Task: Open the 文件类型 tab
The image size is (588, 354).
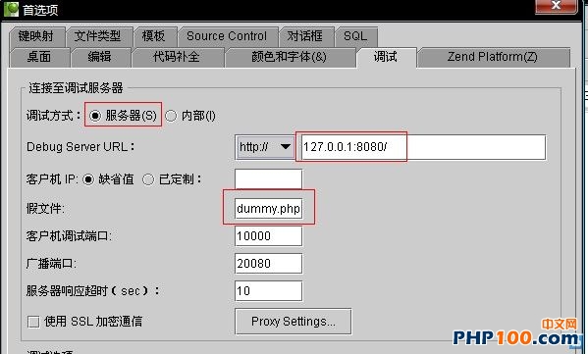Action: pyautogui.click(x=99, y=36)
